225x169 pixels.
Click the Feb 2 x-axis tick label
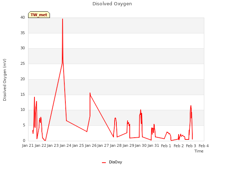(x=179, y=146)
